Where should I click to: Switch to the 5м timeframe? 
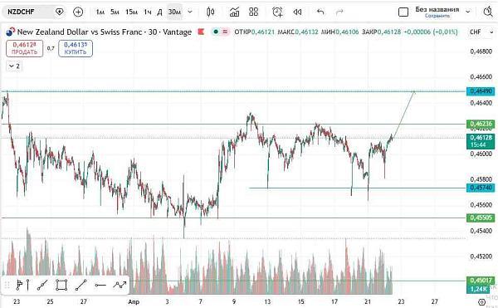[x=115, y=12]
